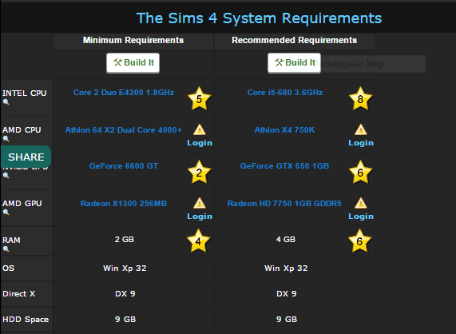Click the magnifier icon under AMD CPU
Screen dimensions: 456x334
6,139
